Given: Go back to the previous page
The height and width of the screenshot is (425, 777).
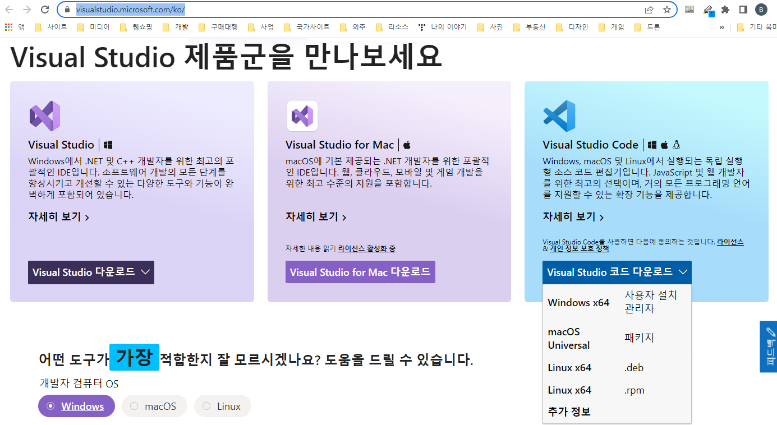Looking at the screenshot, I should [x=10, y=10].
